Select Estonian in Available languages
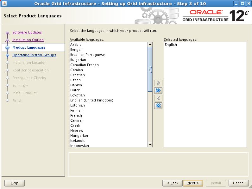This screenshot has width=252, height=189. coord(109,105)
